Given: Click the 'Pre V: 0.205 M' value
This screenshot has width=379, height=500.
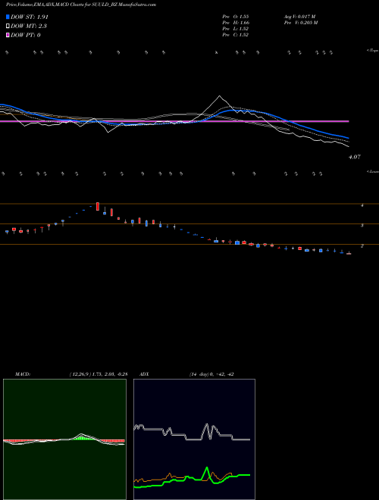Looking at the screenshot, I should pyautogui.click(x=300, y=23).
